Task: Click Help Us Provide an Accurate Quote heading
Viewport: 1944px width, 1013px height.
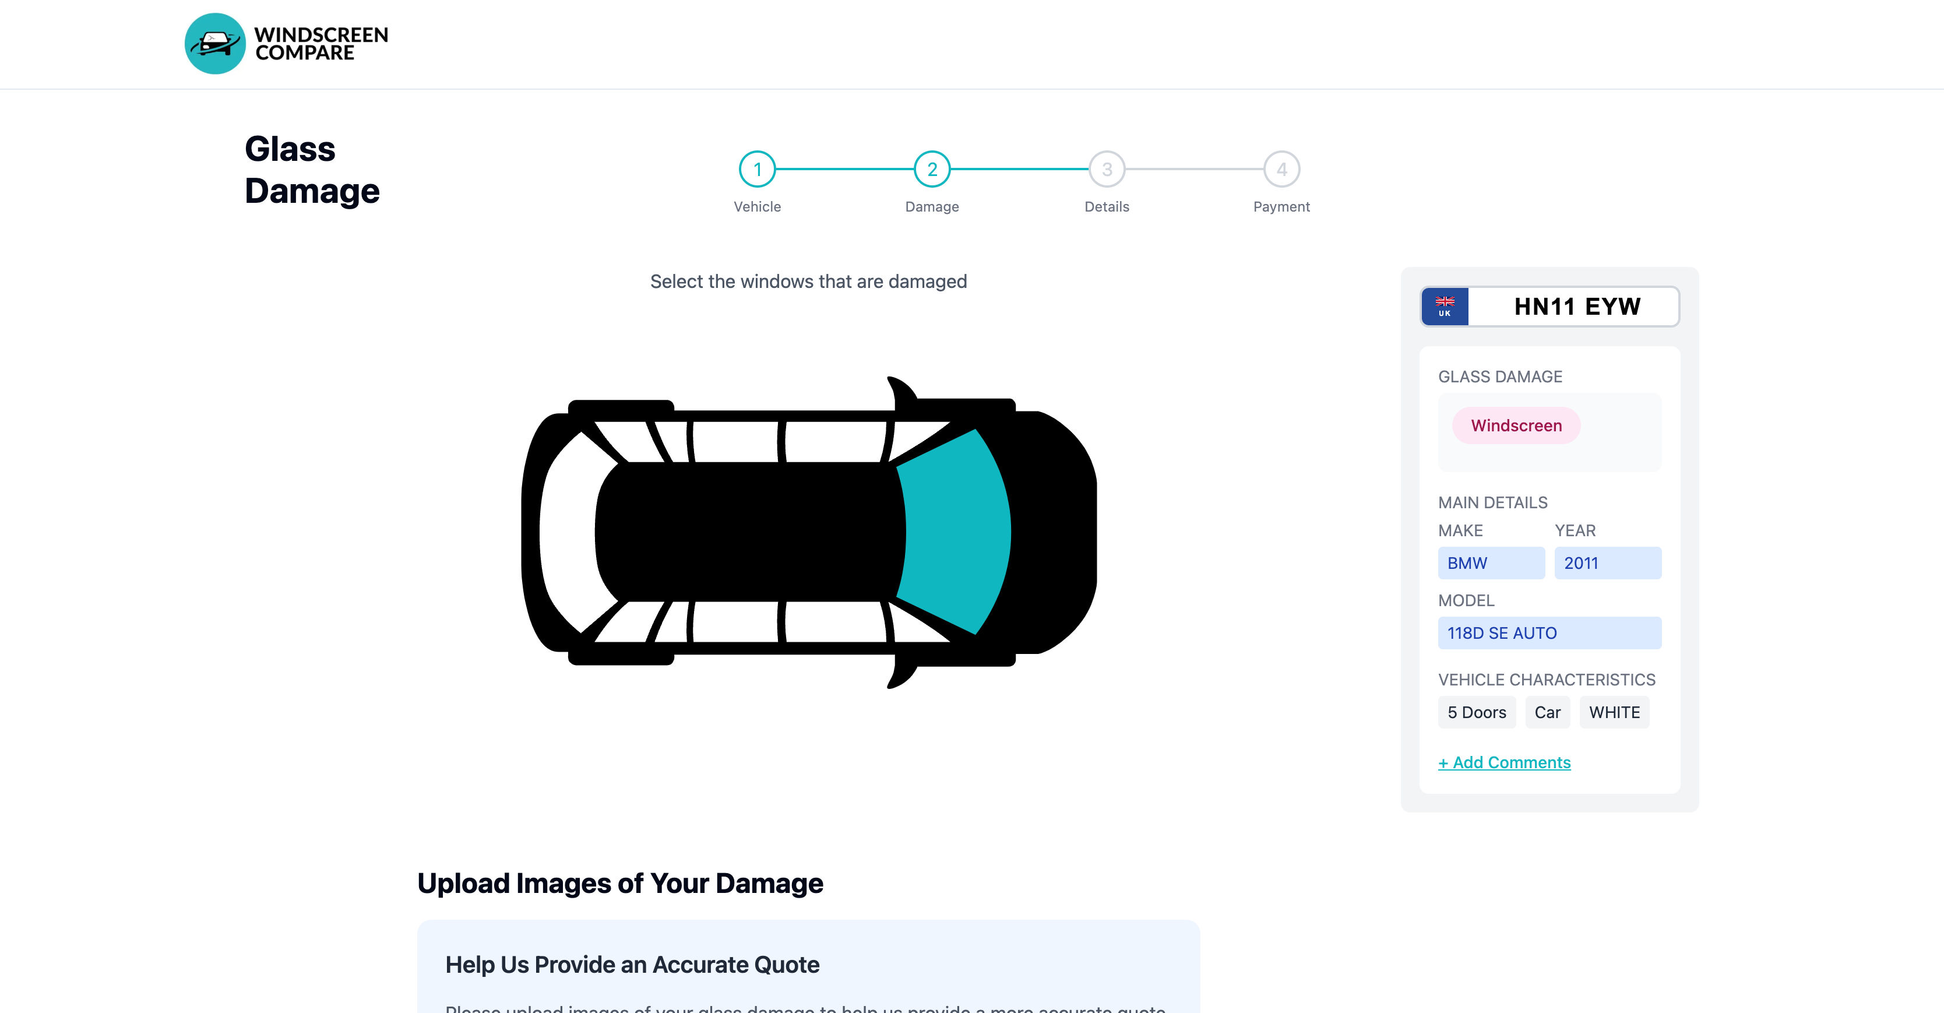Action: [632, 965]
